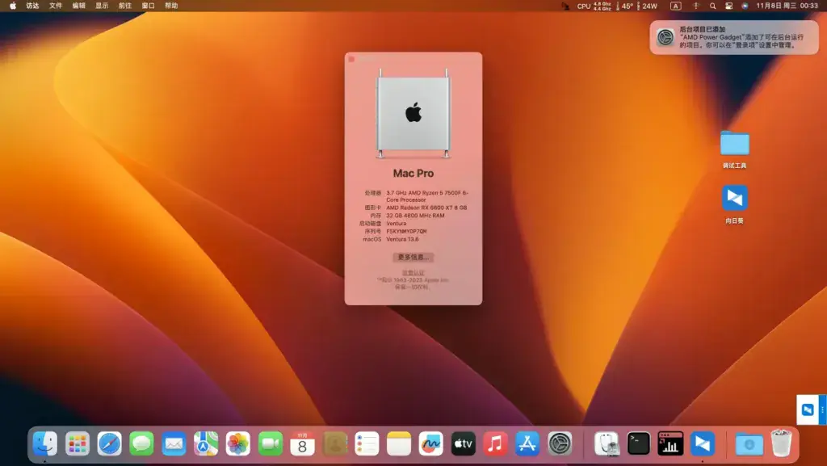827x466 pixels.
Task: Open Calendar icon showing 8
Action: coord(302,444)
